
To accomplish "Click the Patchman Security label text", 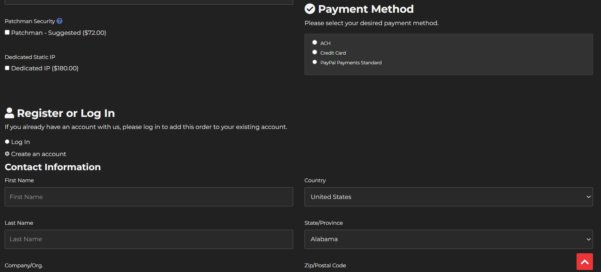I will coord(30,21).
